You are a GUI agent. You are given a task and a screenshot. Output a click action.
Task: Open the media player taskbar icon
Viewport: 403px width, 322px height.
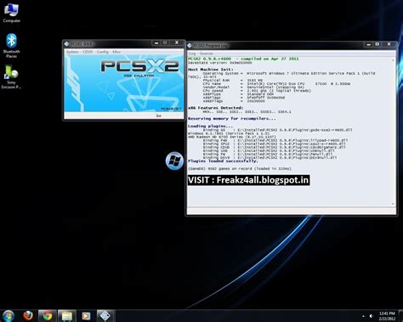coord(86,316)
